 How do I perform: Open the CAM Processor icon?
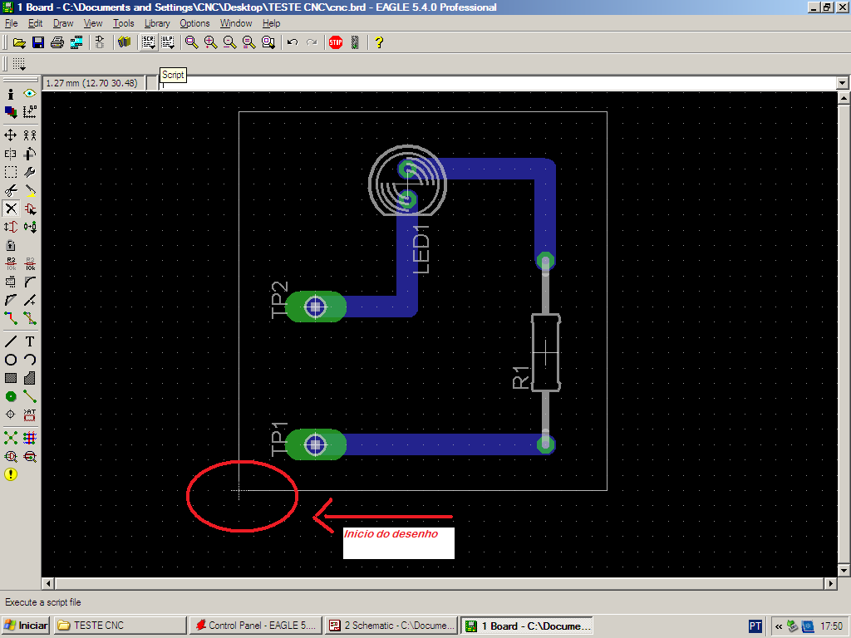point(76,42)
